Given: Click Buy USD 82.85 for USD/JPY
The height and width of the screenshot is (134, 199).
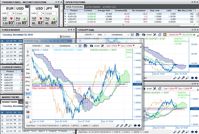Looking at the screenshot, I should point(51,21).
